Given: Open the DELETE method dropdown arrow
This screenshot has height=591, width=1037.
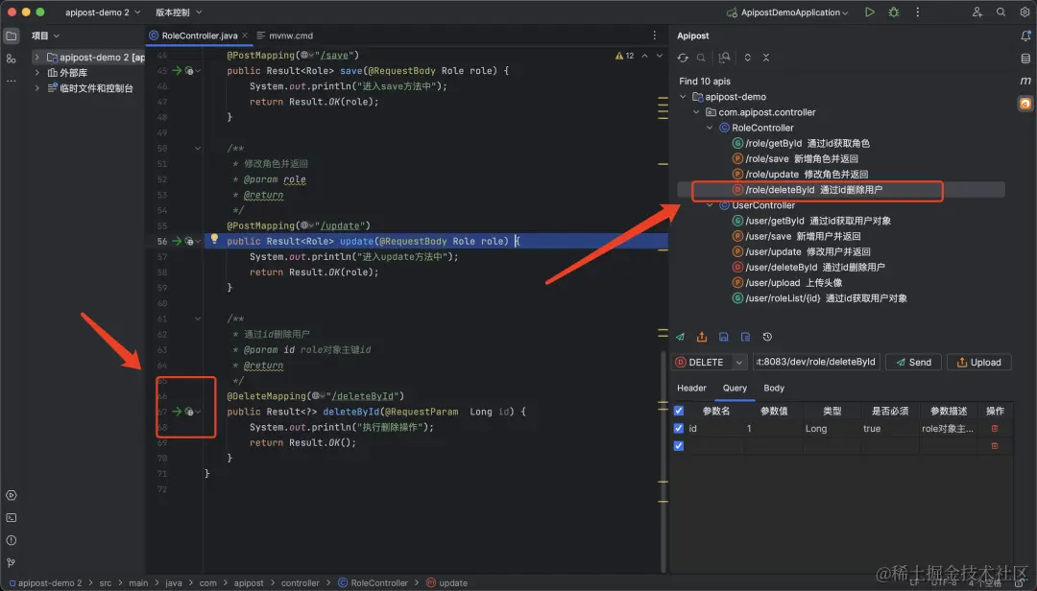Looking at the screenshot, I should 739,363.
